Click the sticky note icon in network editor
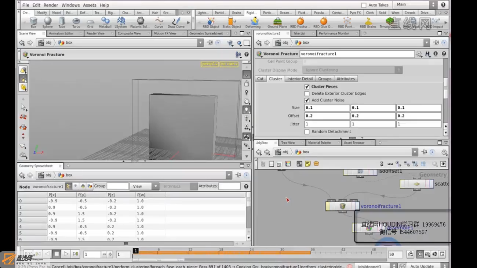The image size is (477, 268). coord(307,164)
